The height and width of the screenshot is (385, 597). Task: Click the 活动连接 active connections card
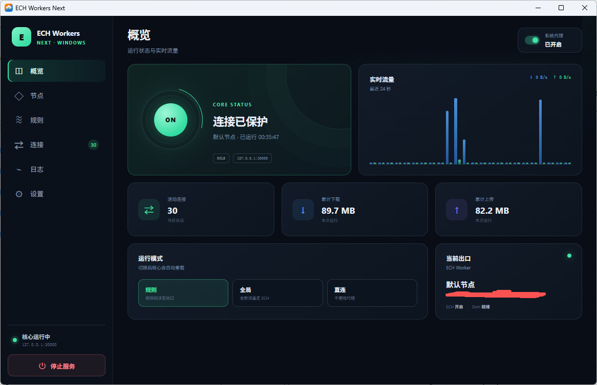click(x=201, y=210)
